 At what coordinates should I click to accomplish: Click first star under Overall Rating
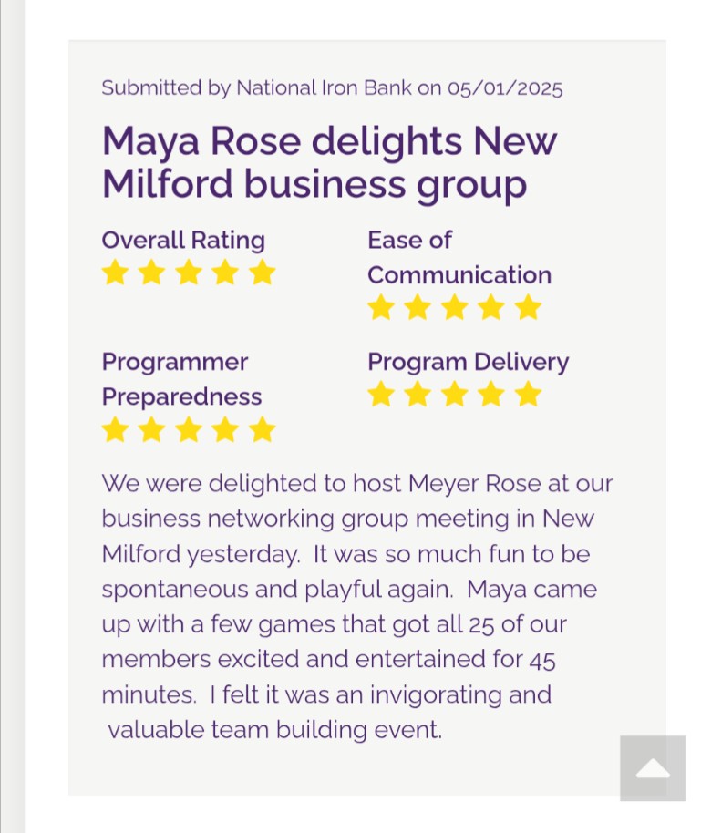115,273
